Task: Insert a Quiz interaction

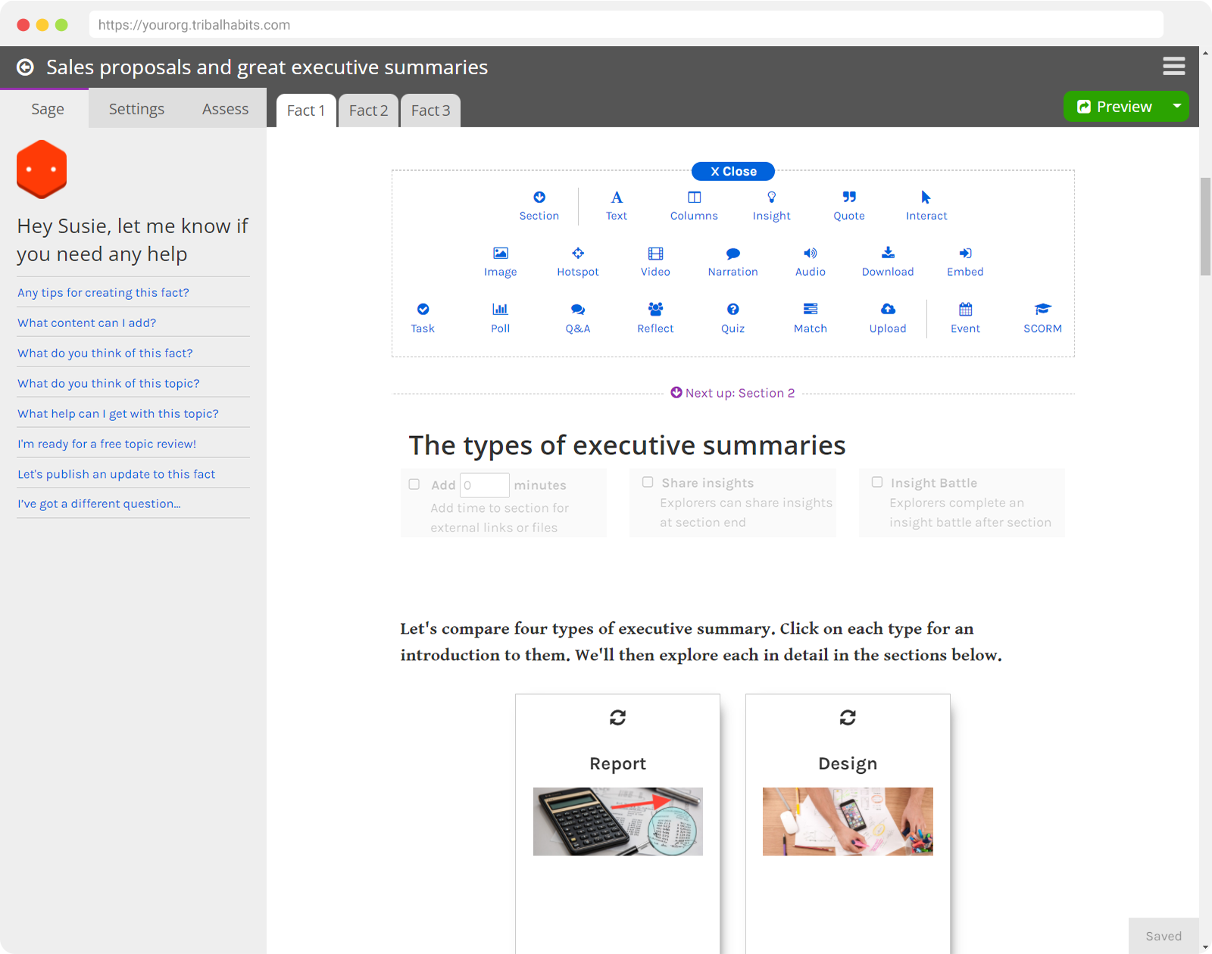Action: [733, 317]
